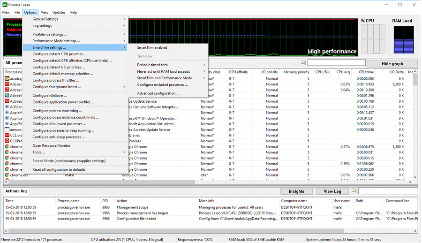Click the CCLibra process icon

pyautogui.click(x=7, y=135)
